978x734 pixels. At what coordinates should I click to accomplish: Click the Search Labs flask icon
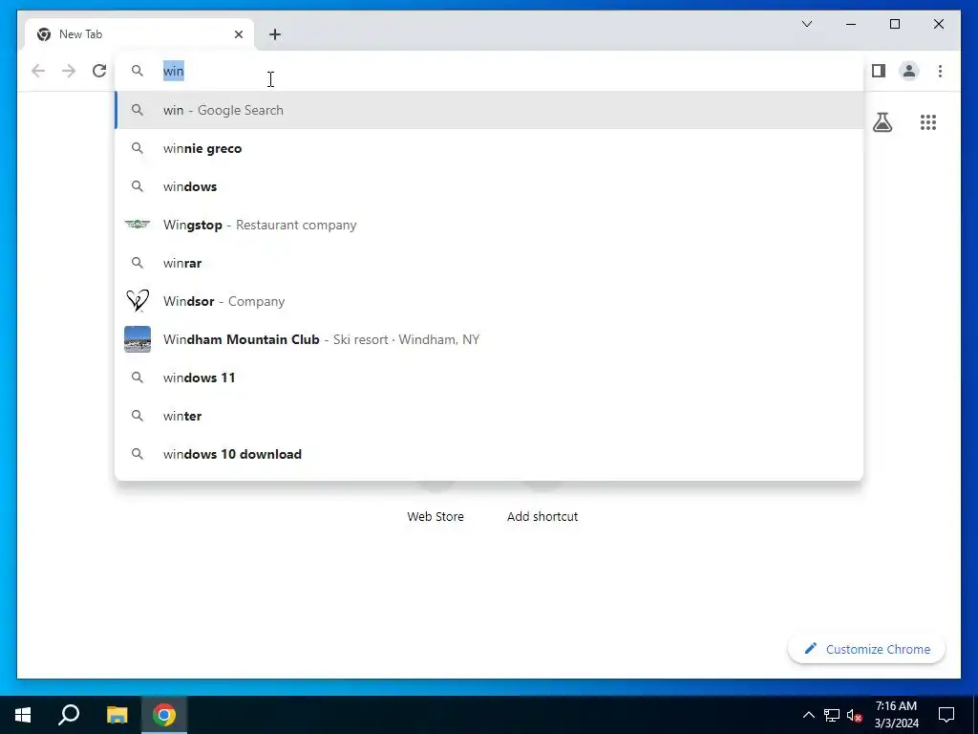point(882,122)
